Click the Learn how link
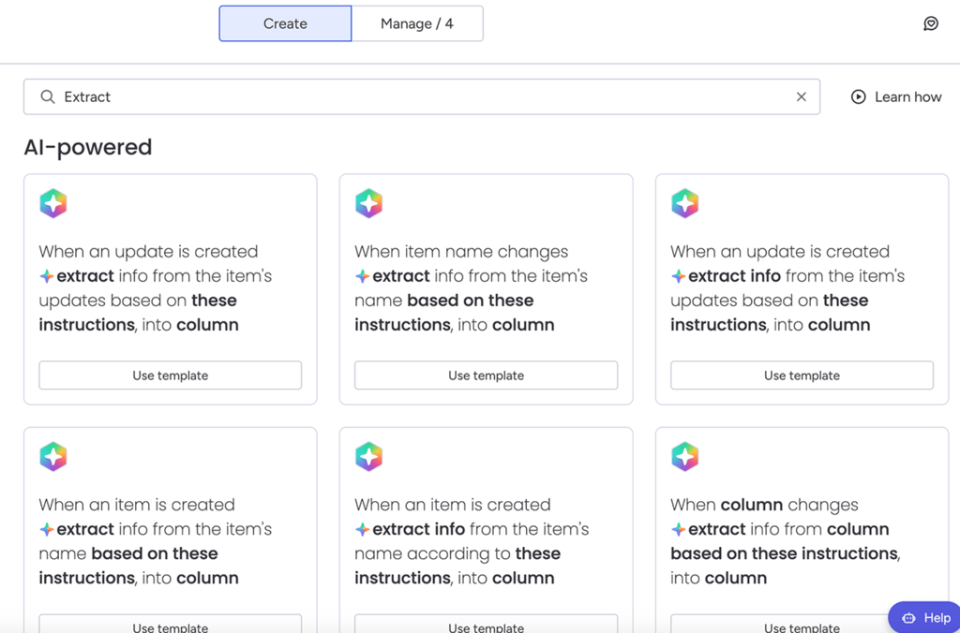 [x=905, y=96]
